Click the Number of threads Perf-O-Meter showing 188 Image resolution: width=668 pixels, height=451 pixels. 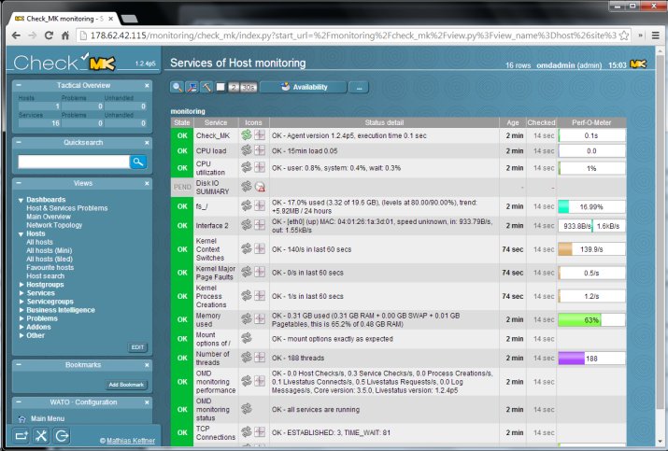click(591, 359)
